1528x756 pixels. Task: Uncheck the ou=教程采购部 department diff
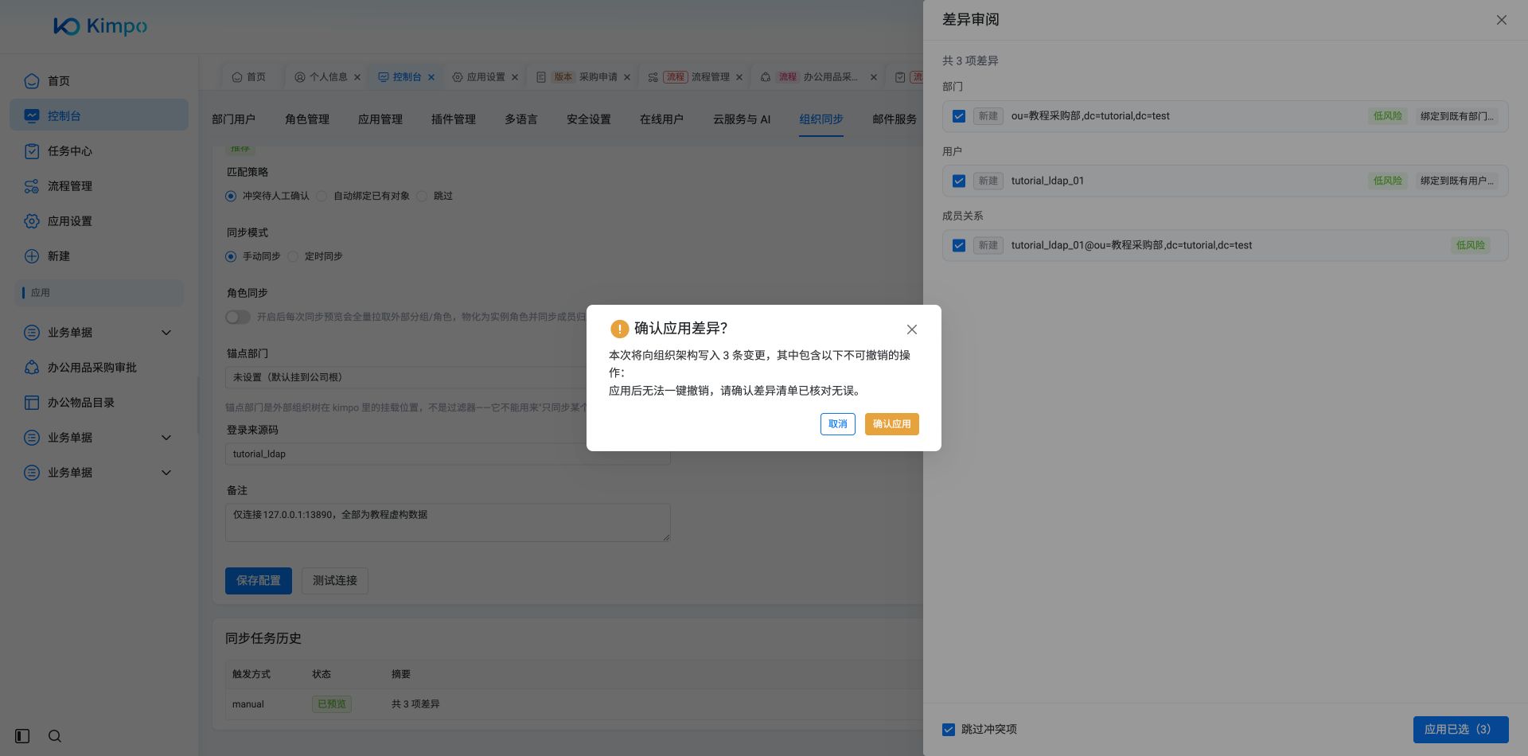pos(959,116)
